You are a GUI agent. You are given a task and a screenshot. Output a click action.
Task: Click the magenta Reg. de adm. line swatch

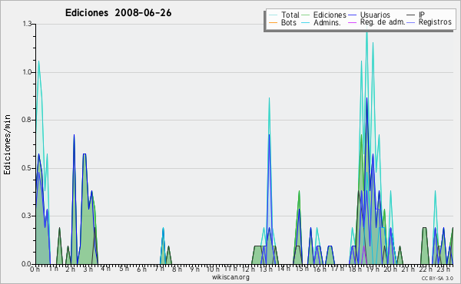352,22
